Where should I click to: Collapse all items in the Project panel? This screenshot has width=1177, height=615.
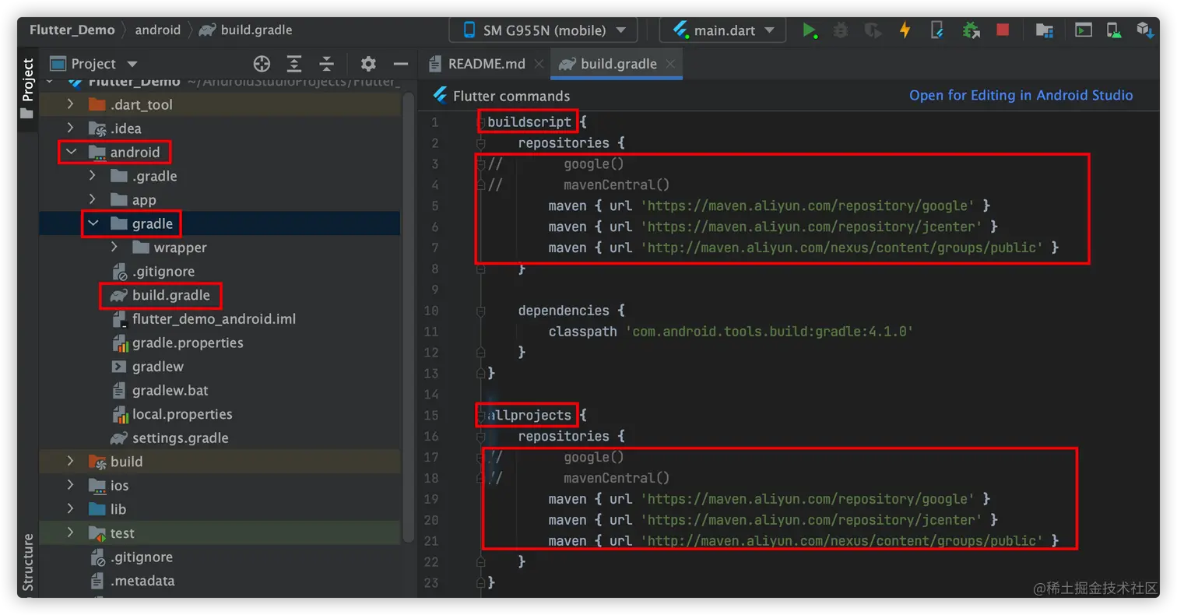pos(327,64)
